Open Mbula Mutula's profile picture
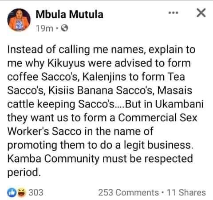The height and width of the screenshot is (200, 213). [19, 20]
